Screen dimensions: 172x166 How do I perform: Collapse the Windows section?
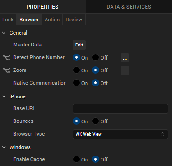[x=4, y=147]
